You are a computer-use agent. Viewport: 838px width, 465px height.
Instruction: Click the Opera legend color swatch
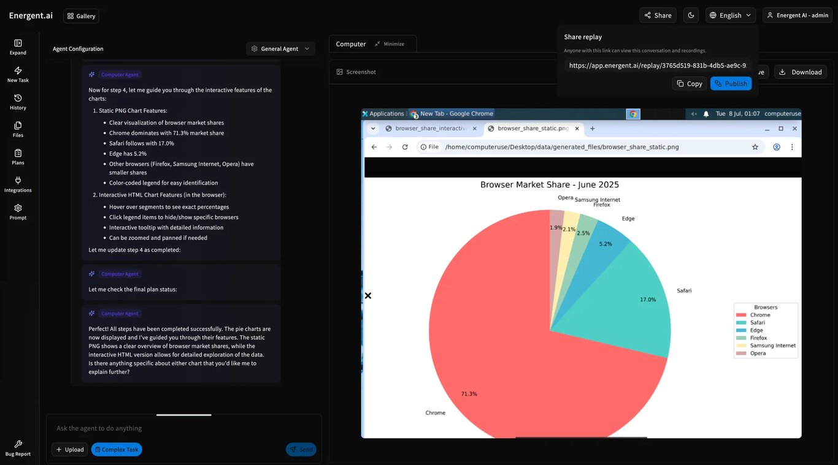coord(740,353)
